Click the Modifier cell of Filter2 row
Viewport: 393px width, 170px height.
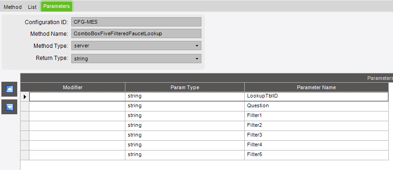tap(77, 126)
